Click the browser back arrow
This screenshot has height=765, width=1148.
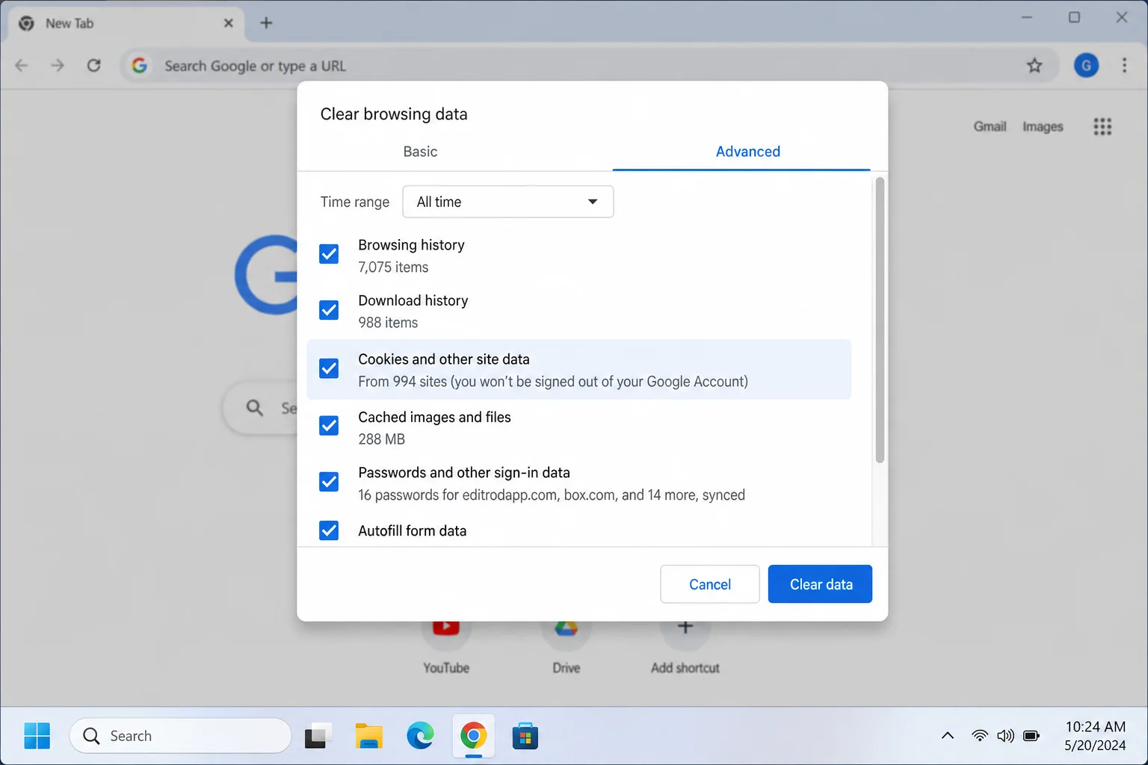click(22, 66)
